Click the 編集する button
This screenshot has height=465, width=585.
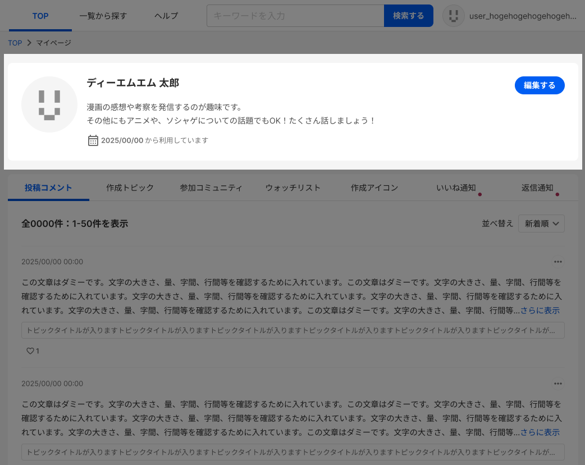[x=540, y=85]
